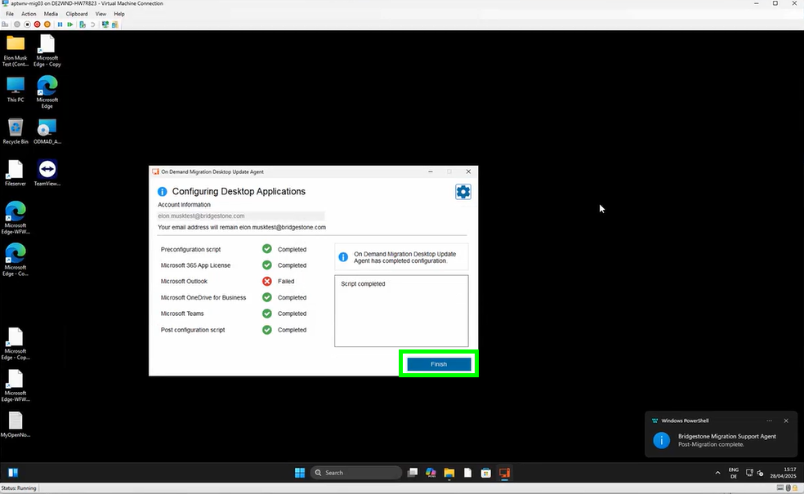Image resolution: width=804 pixels, height=494 pixels.
Task: Click the "Microsoft 365 App License" row label
Action: pos(195,265)
